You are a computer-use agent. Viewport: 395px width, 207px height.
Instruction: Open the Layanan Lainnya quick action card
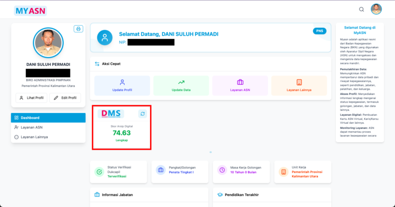(299, 85)
